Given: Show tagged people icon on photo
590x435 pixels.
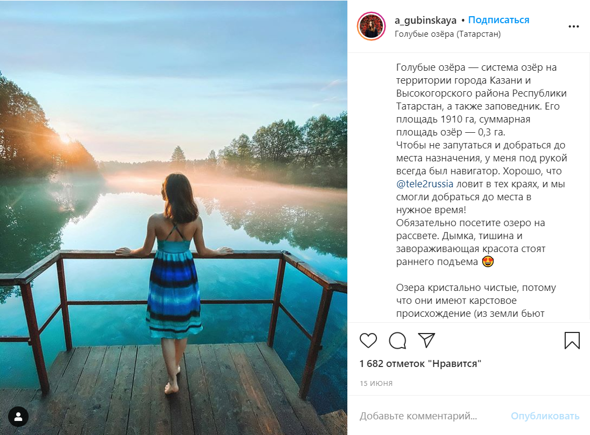Looking at the screenshot, I should 18,417.
